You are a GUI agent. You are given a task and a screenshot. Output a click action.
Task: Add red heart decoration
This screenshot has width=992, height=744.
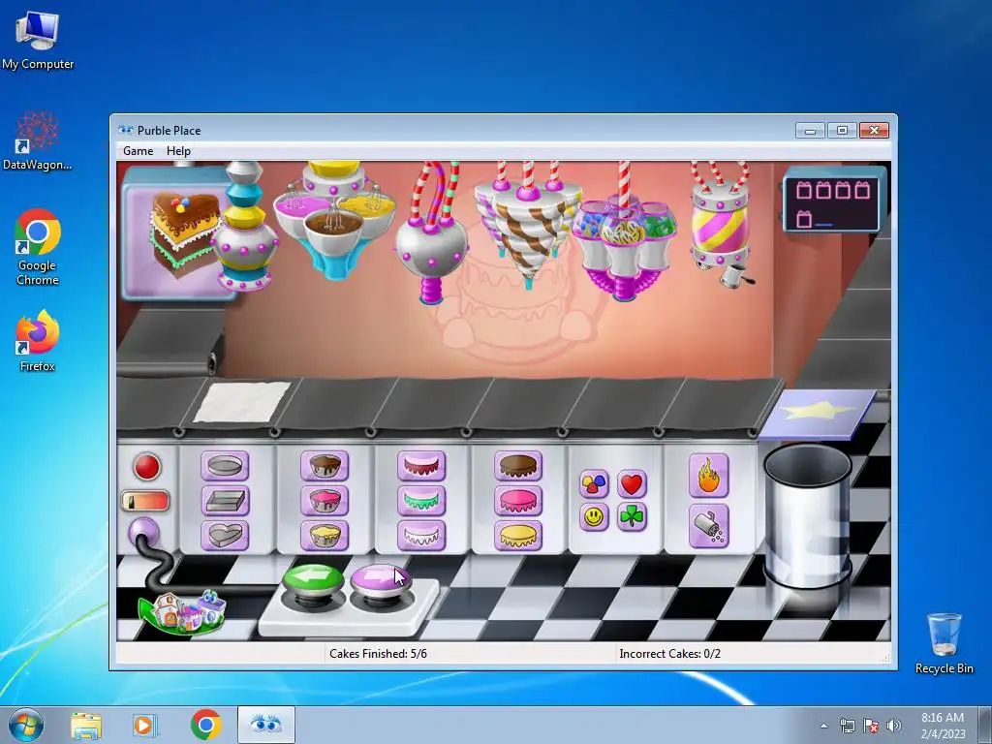[632, 484]
